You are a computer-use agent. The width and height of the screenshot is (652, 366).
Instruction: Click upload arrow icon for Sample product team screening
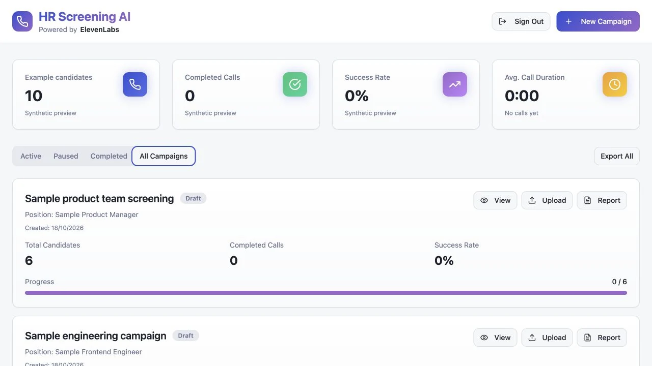pos(532,200)
